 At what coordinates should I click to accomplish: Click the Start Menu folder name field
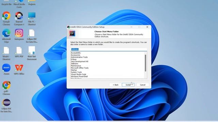pyautogui.click(x=109, y=49)
